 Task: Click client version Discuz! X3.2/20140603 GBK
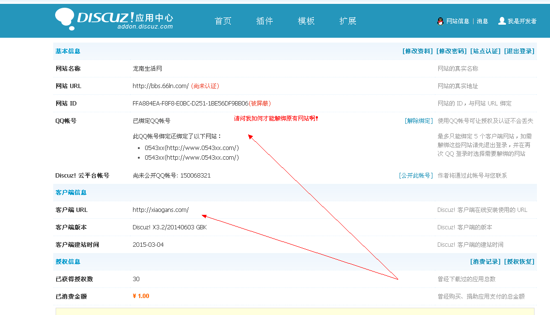(x=170, y=227)
